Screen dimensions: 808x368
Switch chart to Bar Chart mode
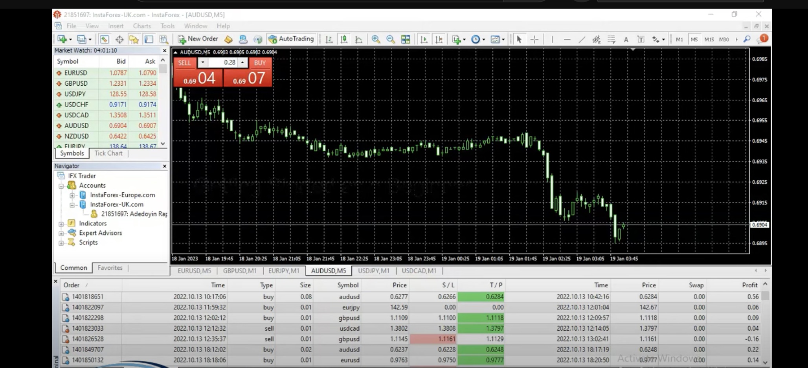329,39
